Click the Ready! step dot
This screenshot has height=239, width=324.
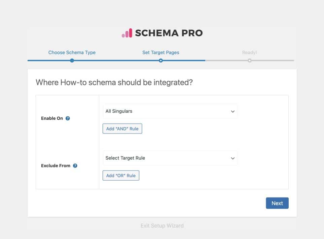click(x=249, y=61)
